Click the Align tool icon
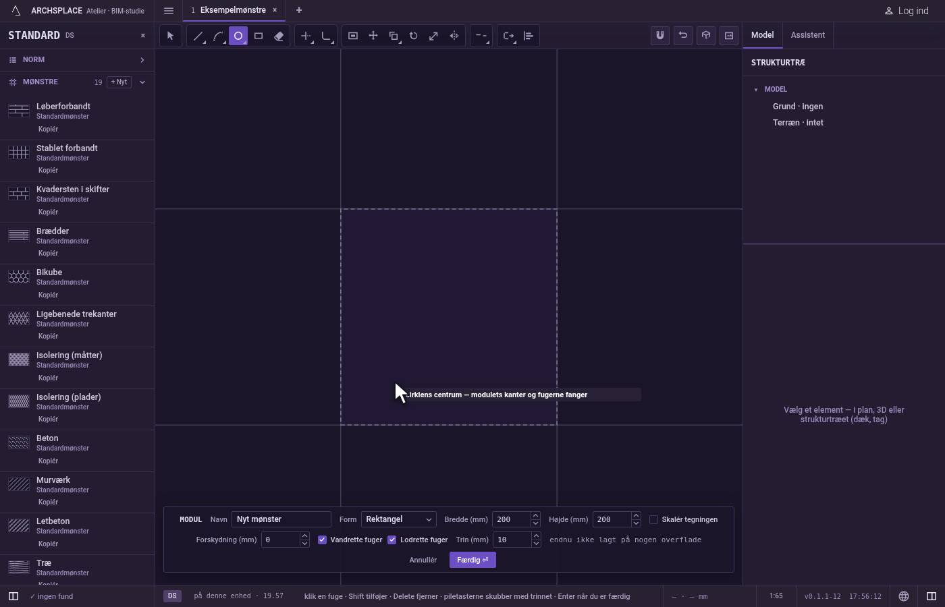The image size is (945, 607). pyautogui.click(x=529, y=36)
